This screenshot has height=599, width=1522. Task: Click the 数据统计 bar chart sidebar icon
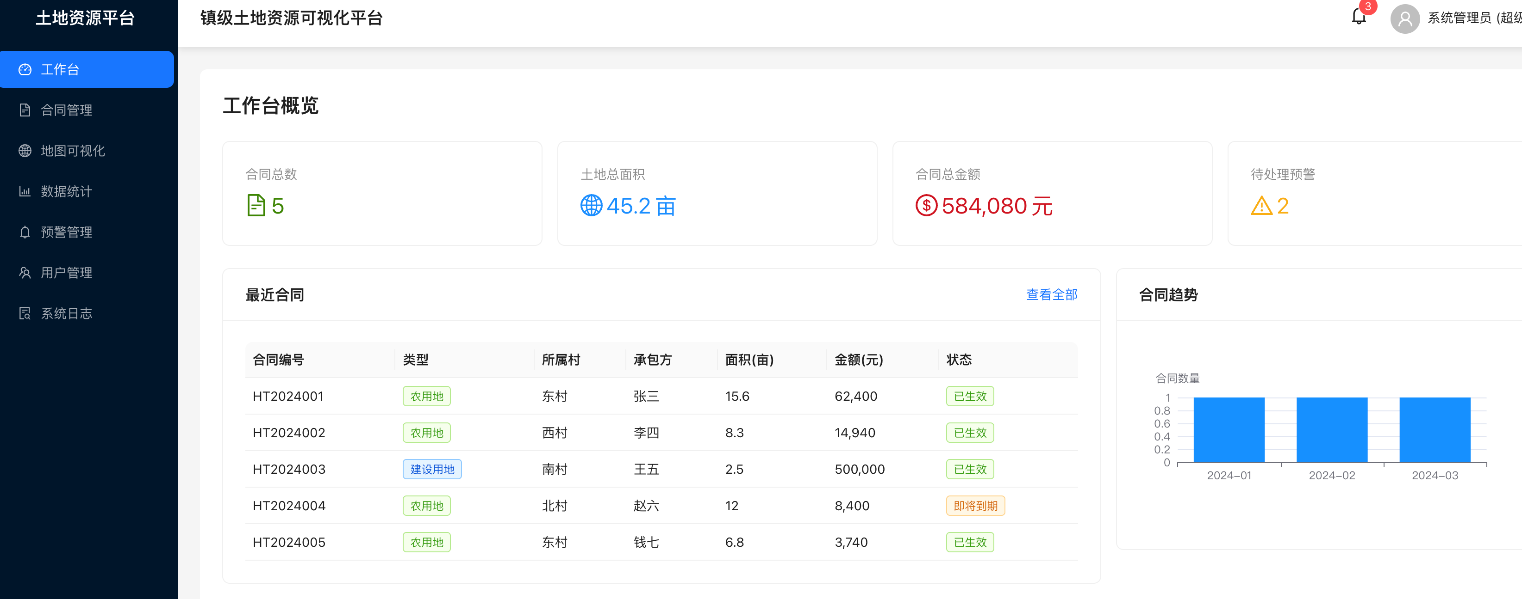click(x=25, y=191)
